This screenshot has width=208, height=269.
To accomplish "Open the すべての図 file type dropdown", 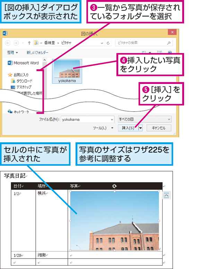I will (145, 119).
